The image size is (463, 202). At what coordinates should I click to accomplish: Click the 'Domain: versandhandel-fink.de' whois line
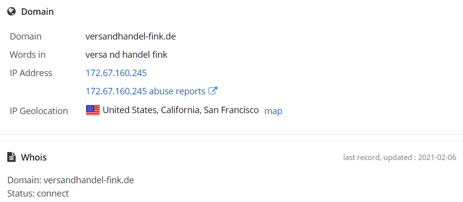click(x=71, y=180)
